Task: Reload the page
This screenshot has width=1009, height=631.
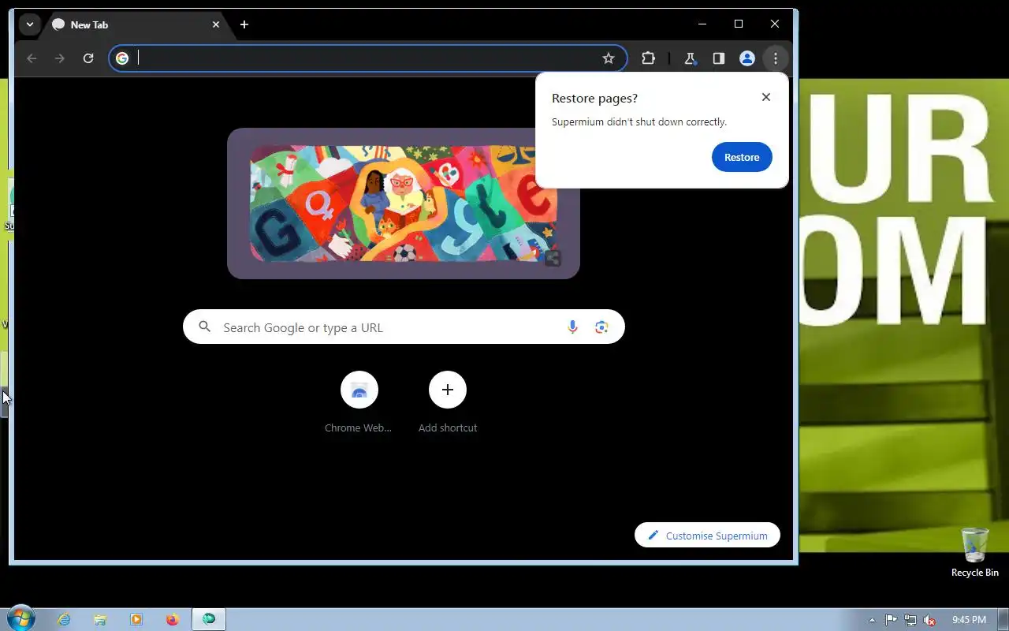Action: tap(88, 58)
